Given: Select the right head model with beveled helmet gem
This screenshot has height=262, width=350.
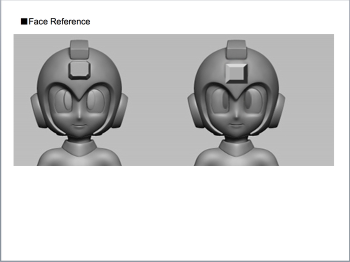Looking at the screenshot, I should click(x=236, y=103).
